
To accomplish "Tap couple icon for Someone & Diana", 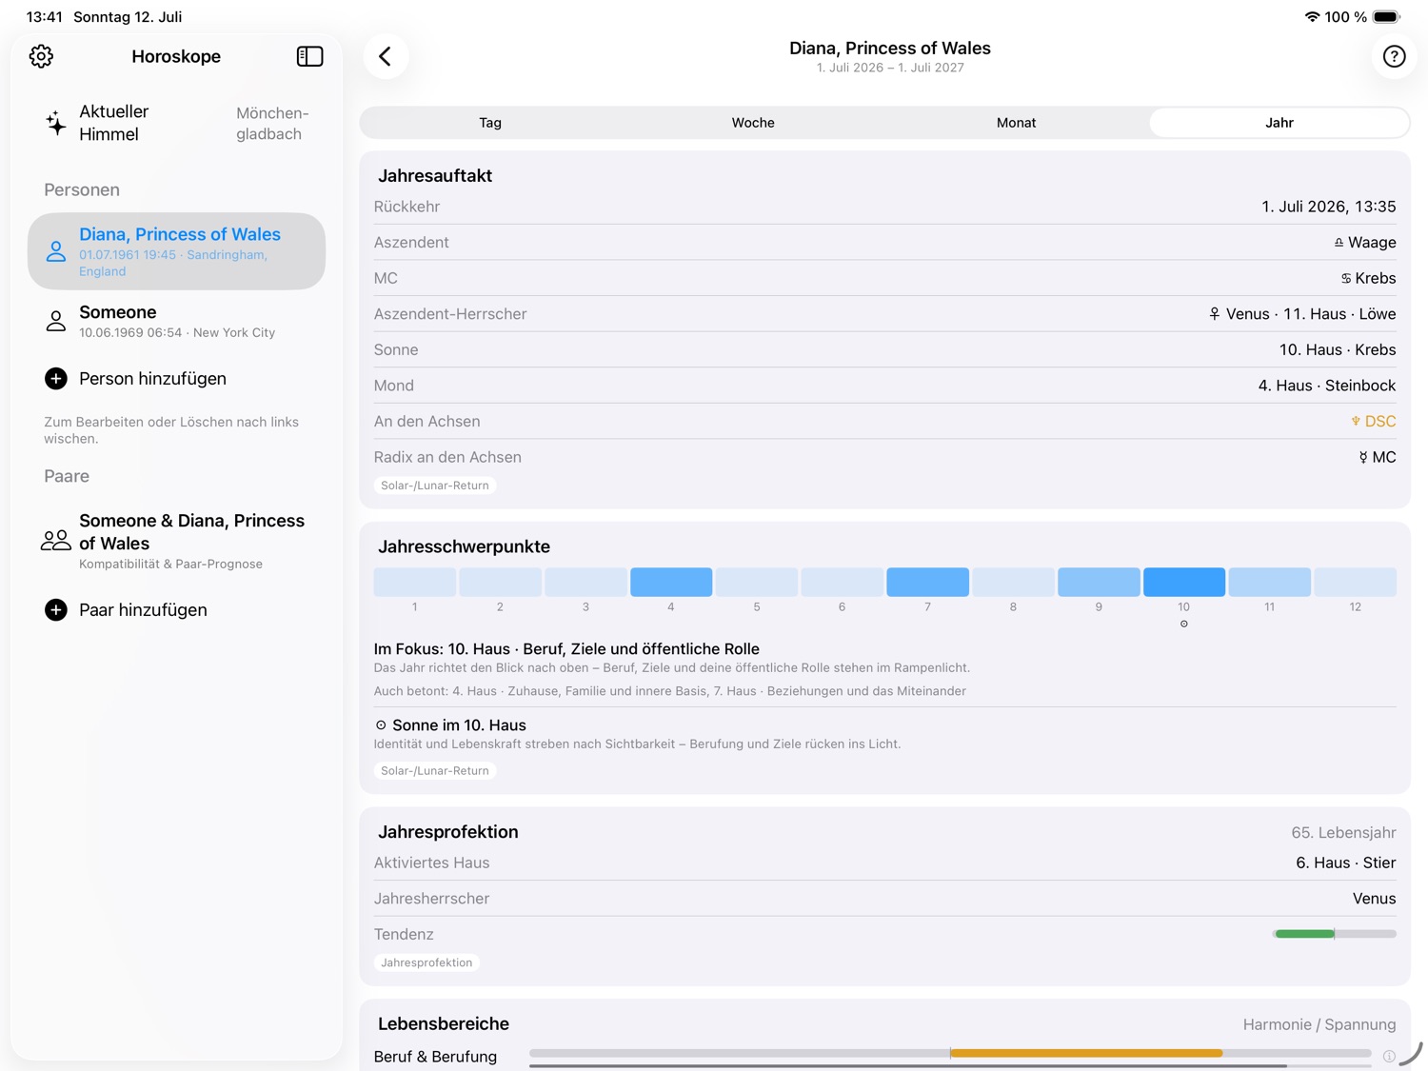I will point(56,540).
